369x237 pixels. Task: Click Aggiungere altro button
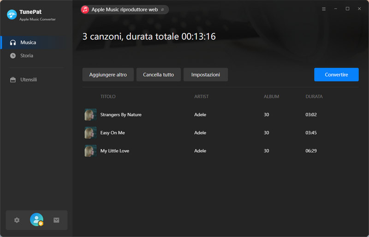pos(108,75)
